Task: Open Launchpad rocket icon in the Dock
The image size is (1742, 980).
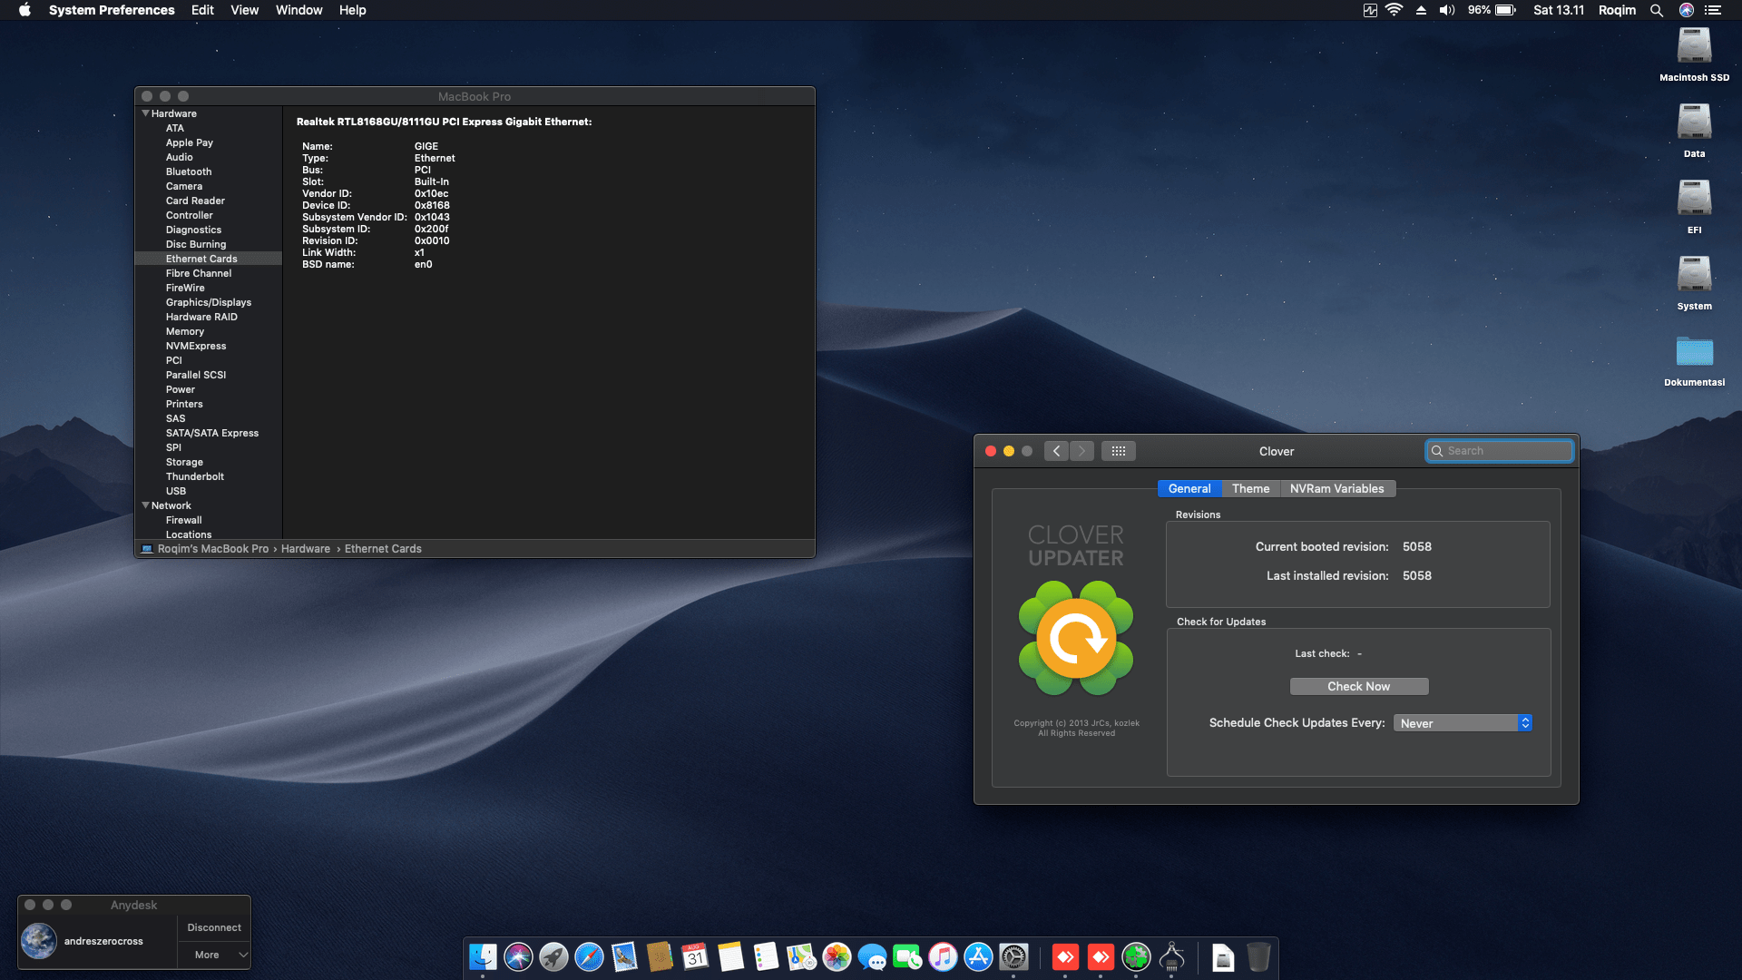Action: 553,956
